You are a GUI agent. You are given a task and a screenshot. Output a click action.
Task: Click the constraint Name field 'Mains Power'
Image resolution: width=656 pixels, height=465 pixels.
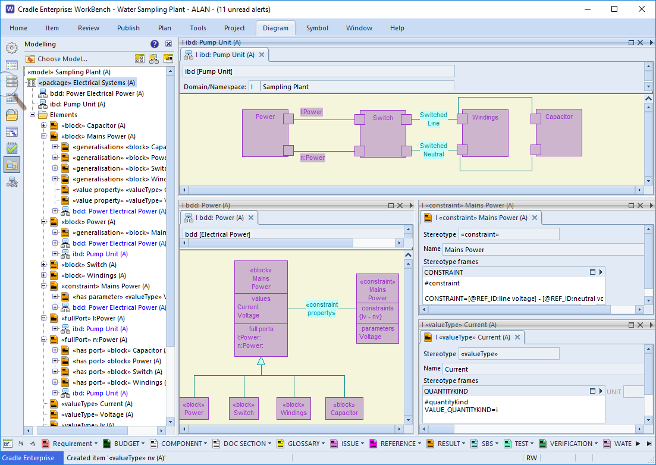543,250
